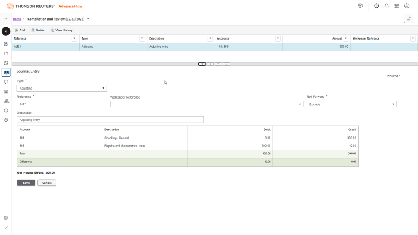Open the settings gear icon
Viewport: 418px width, 235px height.
coord(360,6)
